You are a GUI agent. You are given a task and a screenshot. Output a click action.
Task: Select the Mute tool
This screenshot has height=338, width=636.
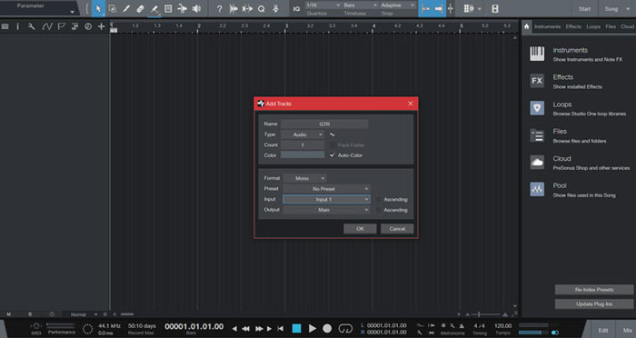168,8
